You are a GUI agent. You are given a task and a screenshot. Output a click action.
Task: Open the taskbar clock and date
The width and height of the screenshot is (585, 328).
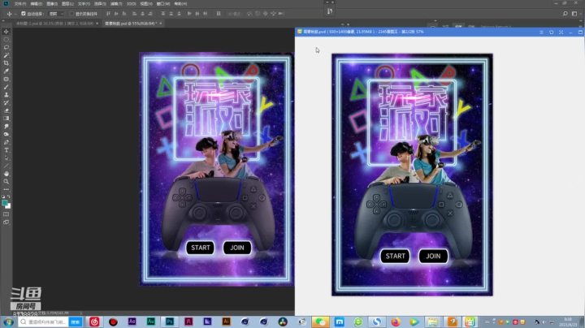[x=568, y=322]
